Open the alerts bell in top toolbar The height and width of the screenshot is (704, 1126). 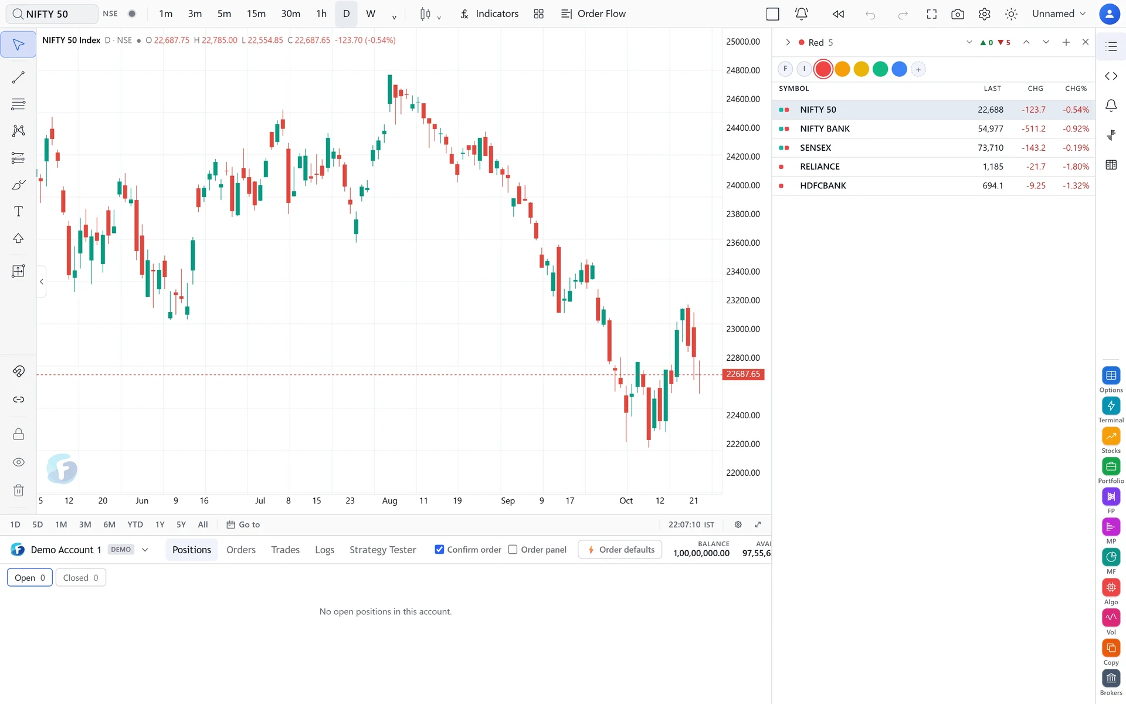pos(801,14)
